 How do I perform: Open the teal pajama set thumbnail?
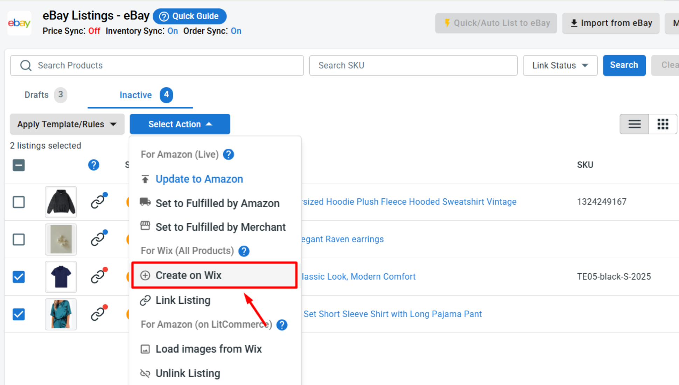click(61, 314)
